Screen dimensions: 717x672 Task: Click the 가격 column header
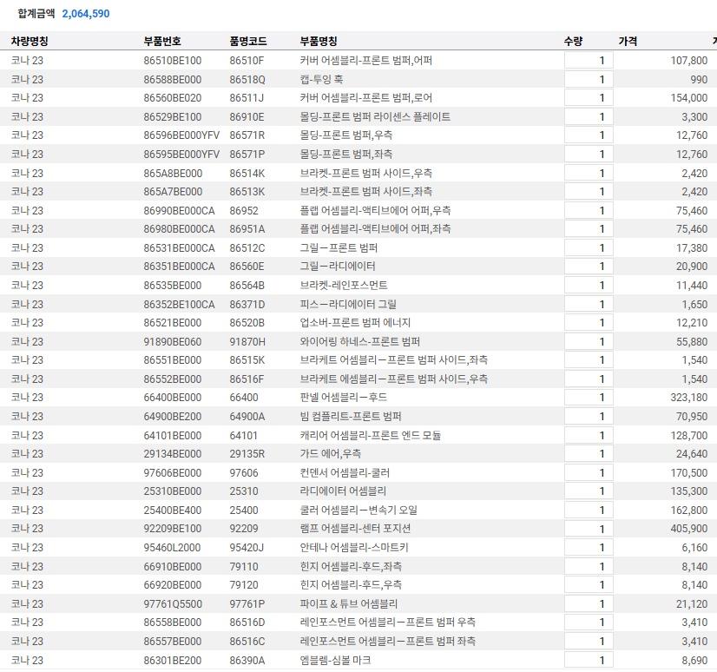point(628,41)
